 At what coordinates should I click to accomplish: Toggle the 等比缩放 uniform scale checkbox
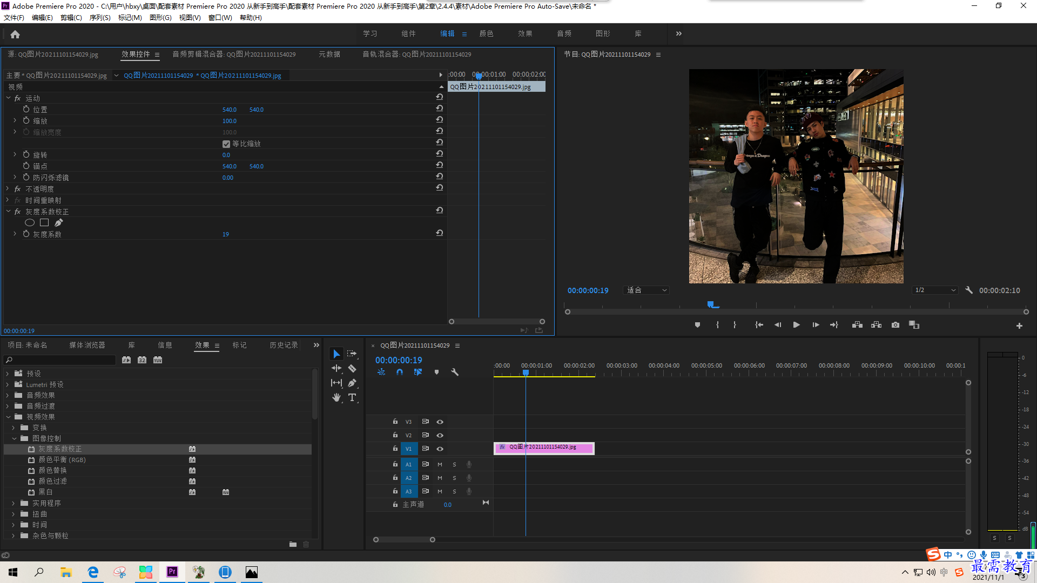coord(226,144)
